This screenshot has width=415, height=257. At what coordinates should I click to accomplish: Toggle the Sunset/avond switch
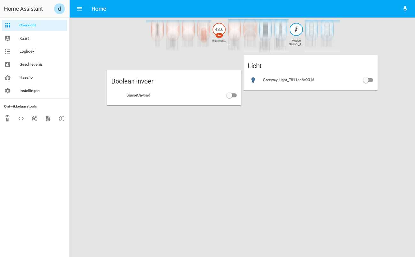pyautogui.click(x=231, y=95)
